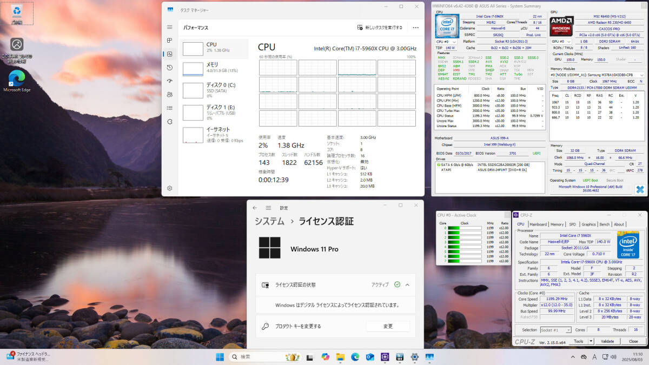Open the three-dot more options in Task Manager
Screen dimensions: 649x365
pos(415,28)
